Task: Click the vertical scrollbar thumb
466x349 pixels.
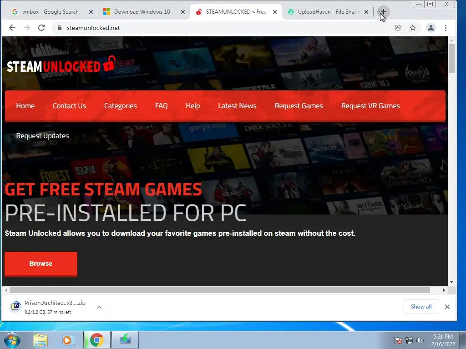Action: (452, 59)
